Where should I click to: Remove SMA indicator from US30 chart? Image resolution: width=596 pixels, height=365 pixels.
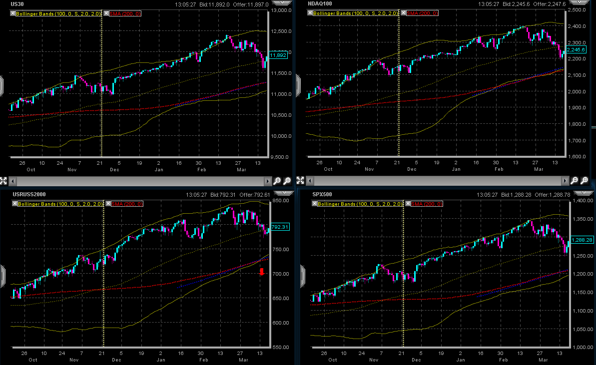pyautogui.click(x=106, y=13)
